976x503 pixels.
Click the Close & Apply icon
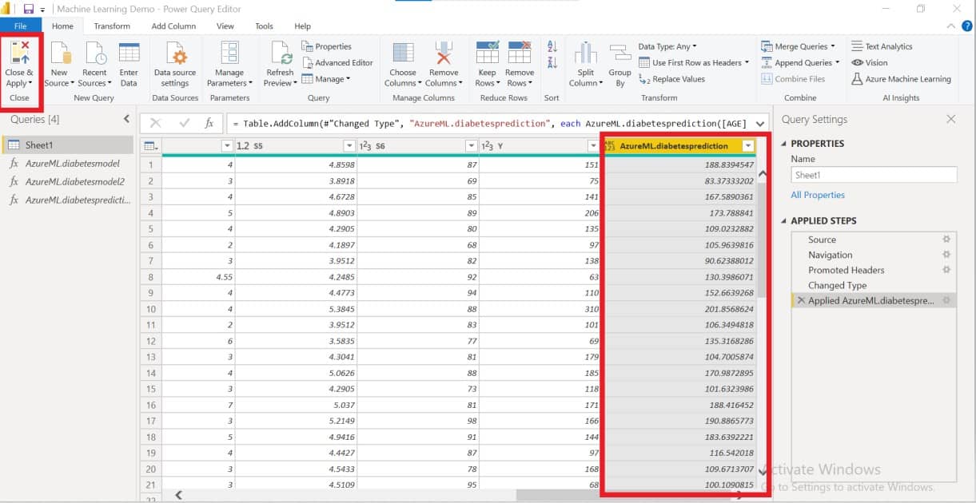(x=19, y=53)
